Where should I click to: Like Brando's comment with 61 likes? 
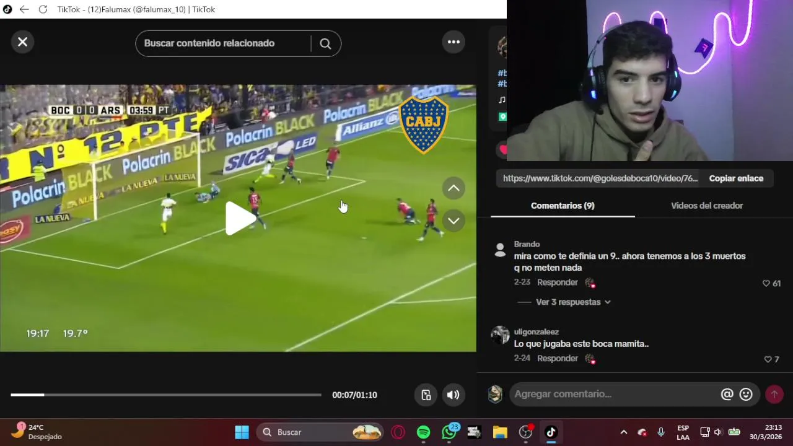tap(766, 283)
